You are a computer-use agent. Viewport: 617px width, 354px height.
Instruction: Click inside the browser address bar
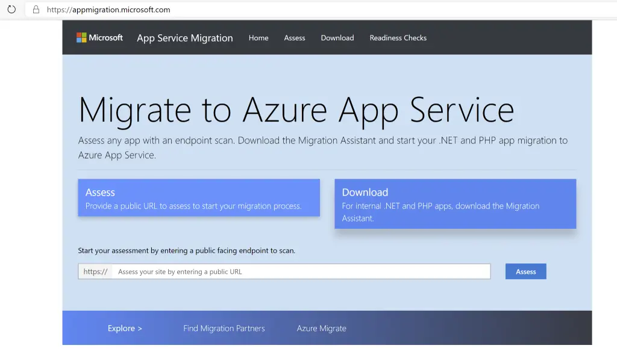pyautogui.click(x=121, y=9)
